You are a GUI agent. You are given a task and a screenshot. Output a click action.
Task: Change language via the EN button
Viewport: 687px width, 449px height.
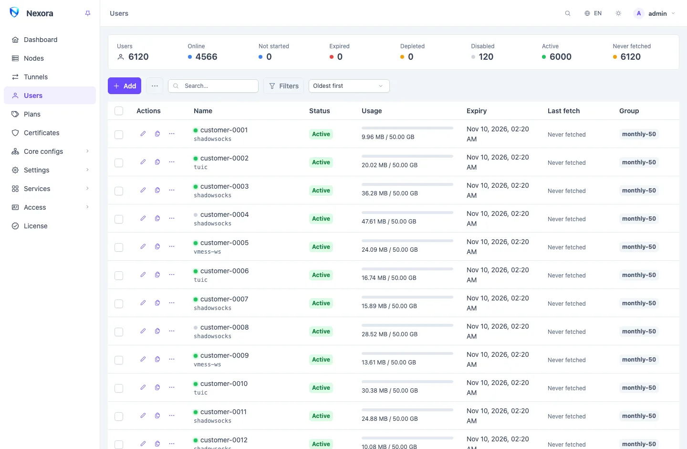coord(593,13)
